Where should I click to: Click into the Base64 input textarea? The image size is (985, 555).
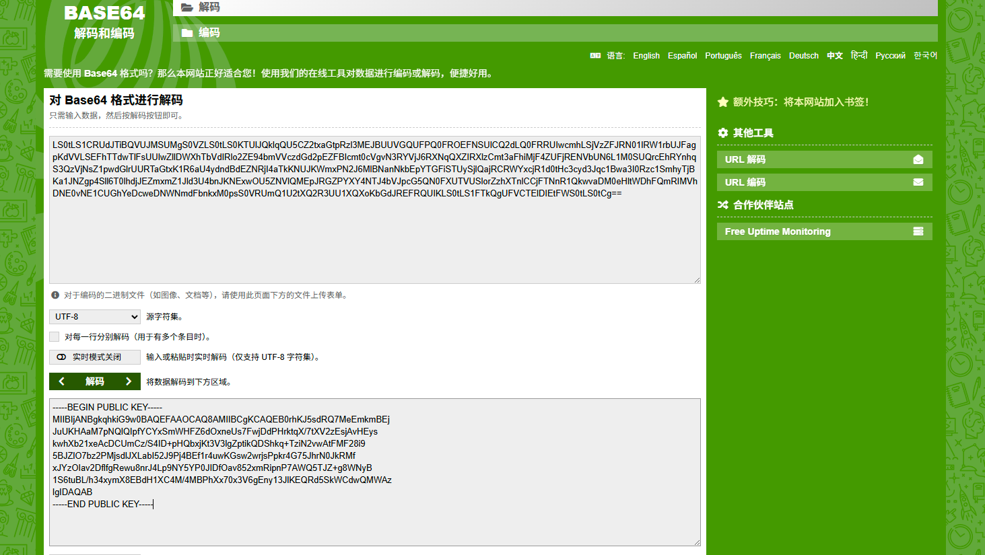(374, 210)
